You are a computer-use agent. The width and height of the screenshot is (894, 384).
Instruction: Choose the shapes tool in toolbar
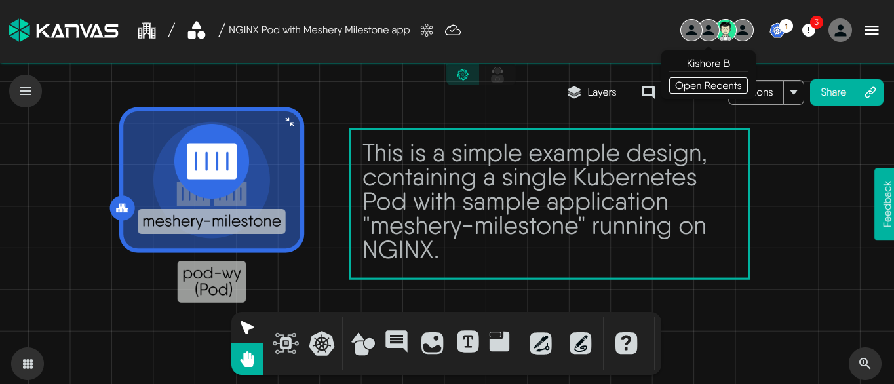click(x=363, y=343)
